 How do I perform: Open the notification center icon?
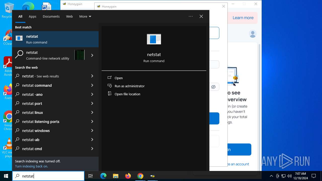pos(314,176)
